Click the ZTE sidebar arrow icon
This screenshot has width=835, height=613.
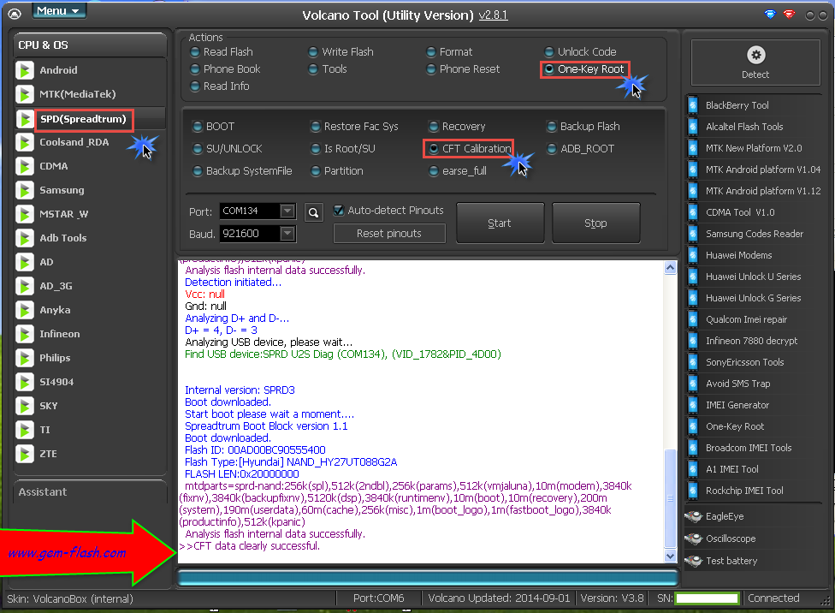[x=25, y=454]
